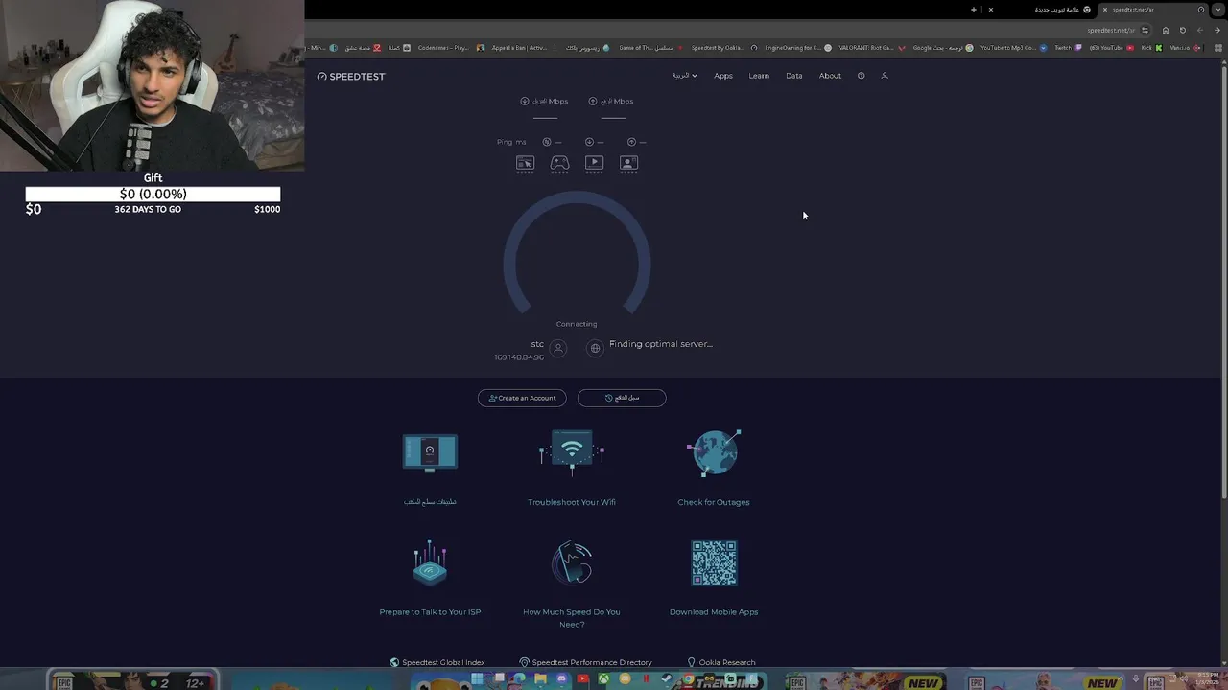The width and height of the screenshot is (1228, 690).
Task: Open the Data menu
Action: click(x=794, y=76)
